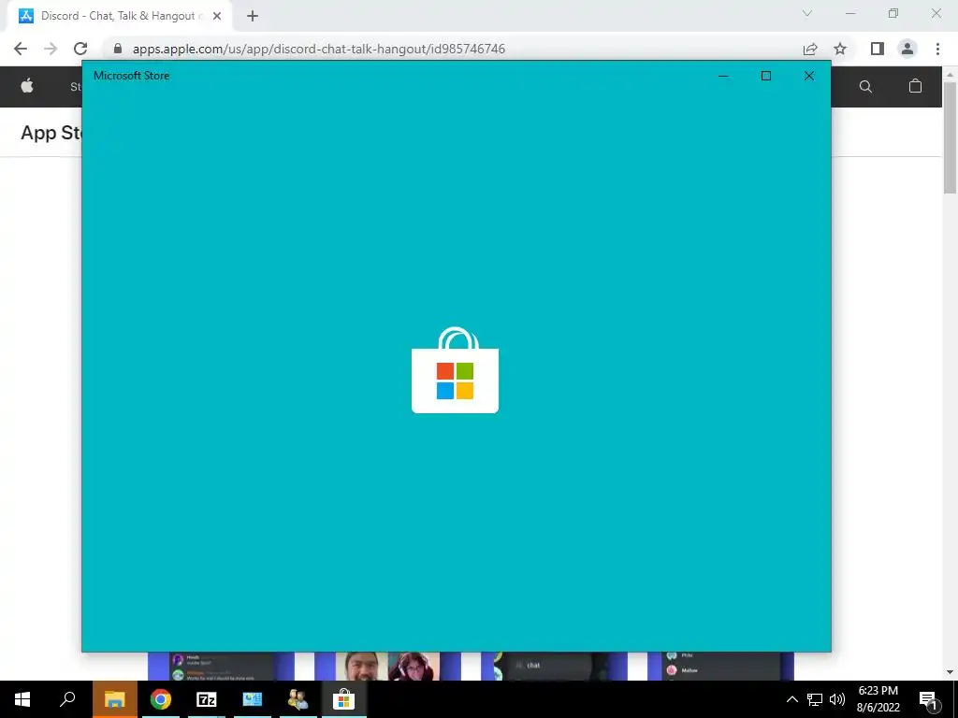Open the computer-screen app next to 7-Zip

tap(253, 699)
